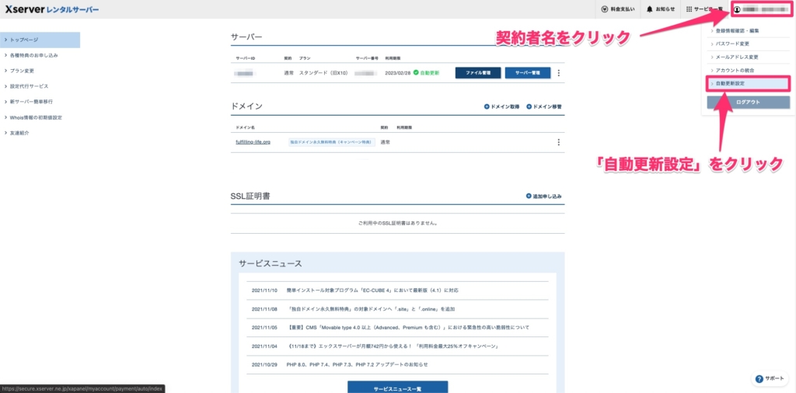796x393 pixels.
Task: Open the domain row three-dot menu
Action: tap(558, 142)
